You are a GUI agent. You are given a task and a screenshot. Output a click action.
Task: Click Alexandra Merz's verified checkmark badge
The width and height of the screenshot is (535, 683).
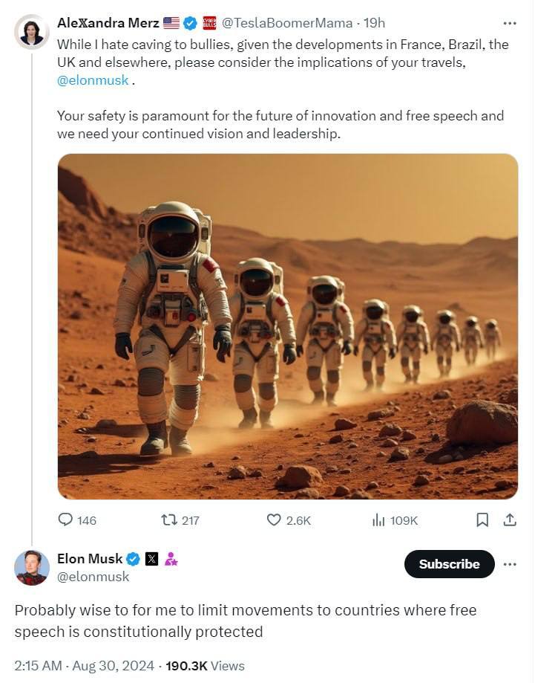point(190,23)
